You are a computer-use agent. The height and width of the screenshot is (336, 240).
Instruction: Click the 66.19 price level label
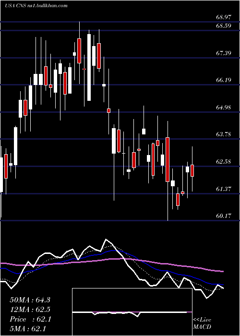coord(224,80)
